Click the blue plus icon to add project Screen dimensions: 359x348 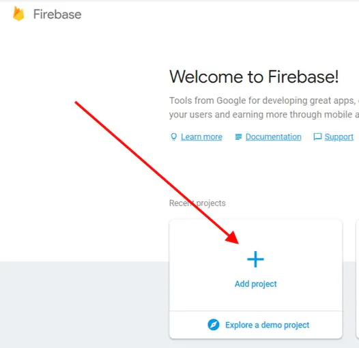pyautogui.click(x=255, y=259)
